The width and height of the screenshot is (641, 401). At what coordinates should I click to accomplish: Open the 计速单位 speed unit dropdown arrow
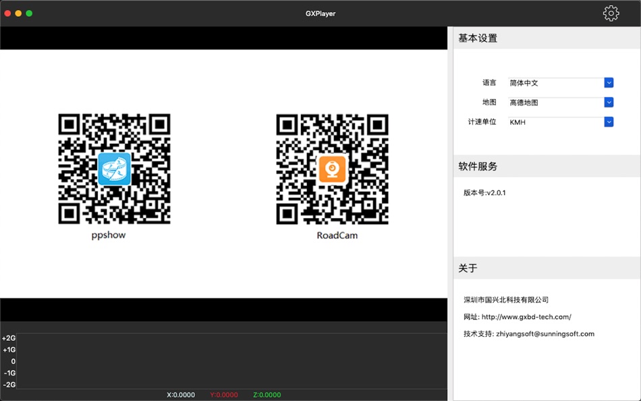click(609, 122)
